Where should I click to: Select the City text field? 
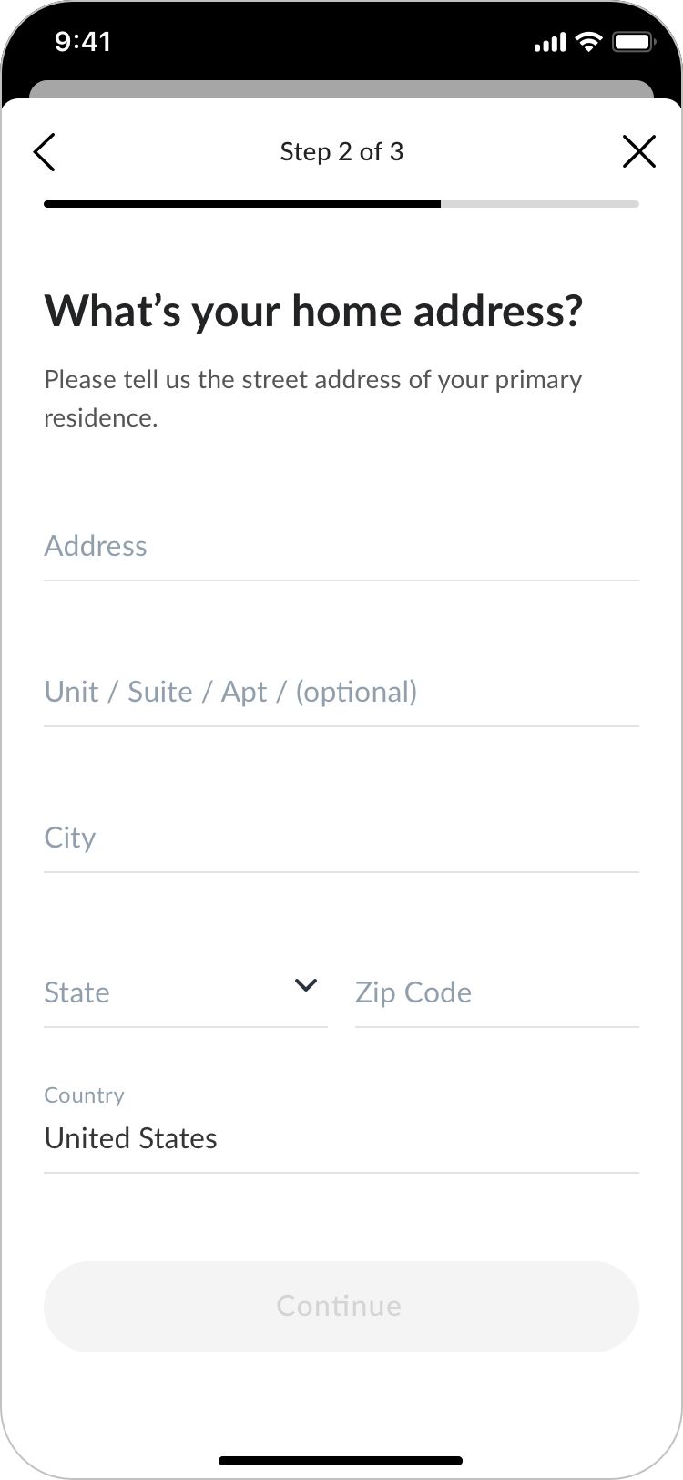click(341, 838)
